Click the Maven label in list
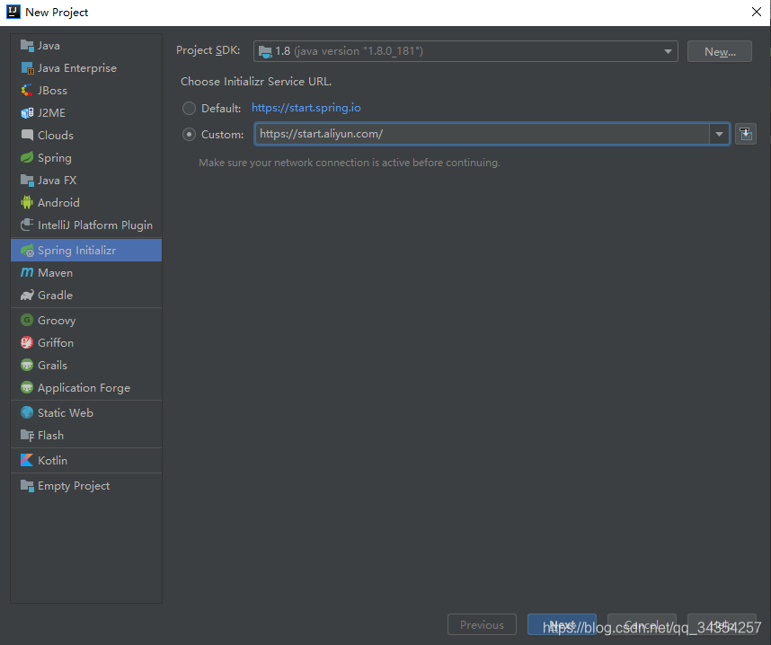771x645 pixels. coord(55,273)
